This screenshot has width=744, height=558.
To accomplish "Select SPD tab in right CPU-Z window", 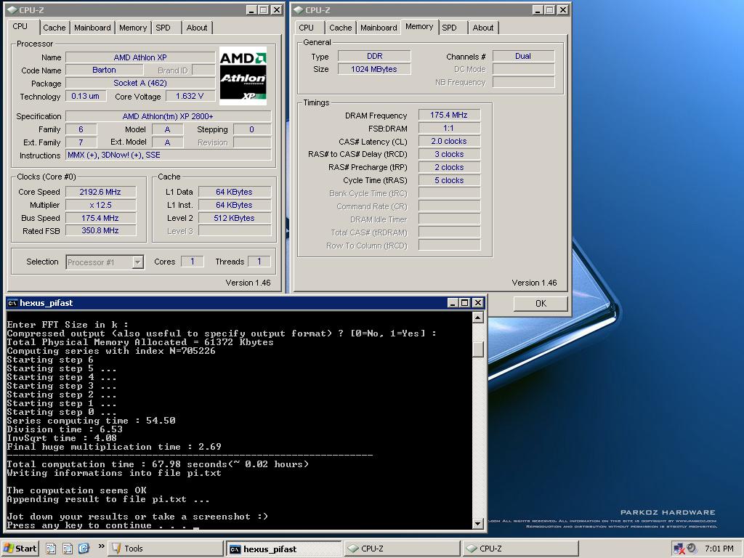I will 449,28.
